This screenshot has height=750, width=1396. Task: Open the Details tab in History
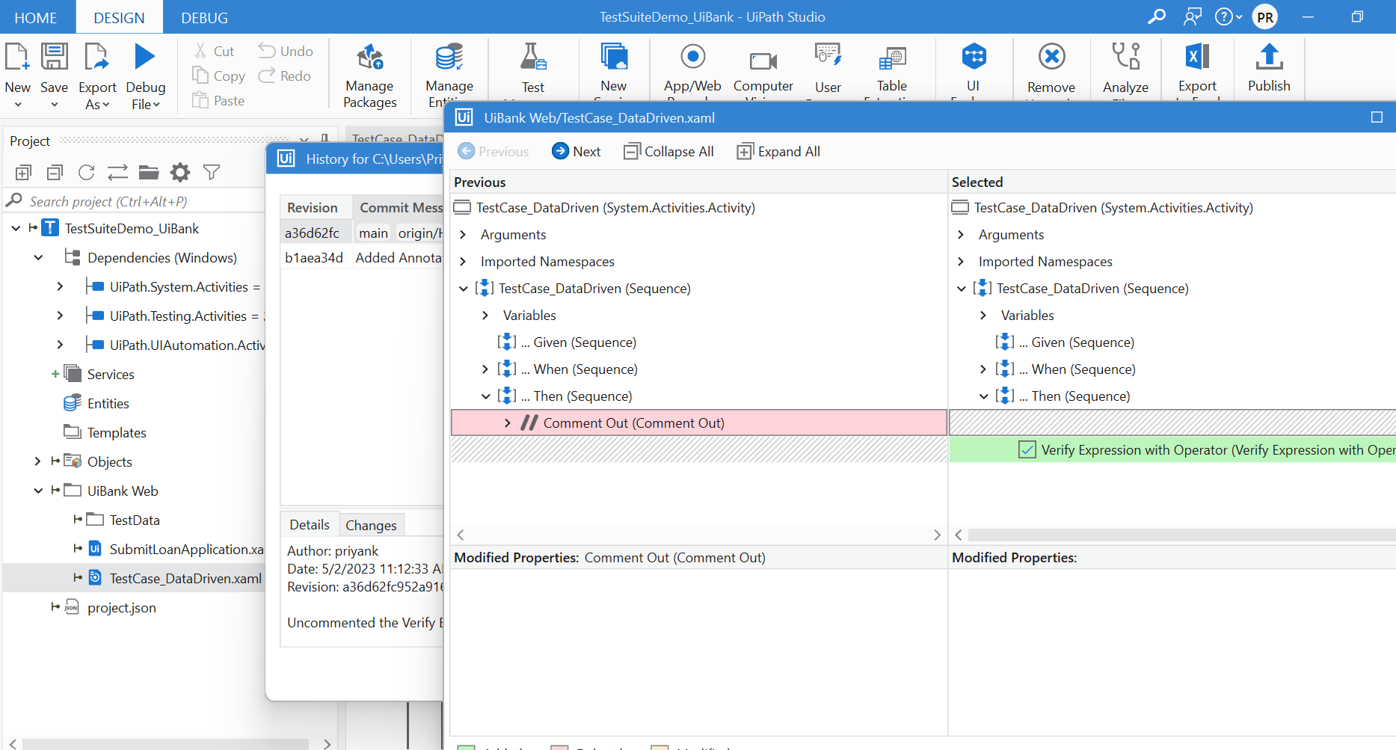tap(310, 524)
